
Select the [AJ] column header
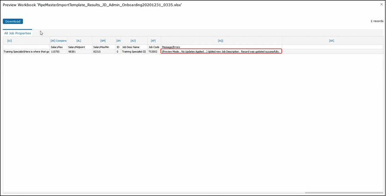10,40
